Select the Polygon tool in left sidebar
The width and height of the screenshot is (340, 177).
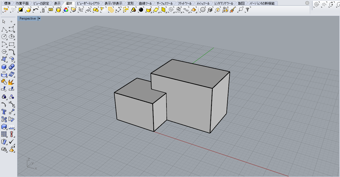(x=4, y=52)
